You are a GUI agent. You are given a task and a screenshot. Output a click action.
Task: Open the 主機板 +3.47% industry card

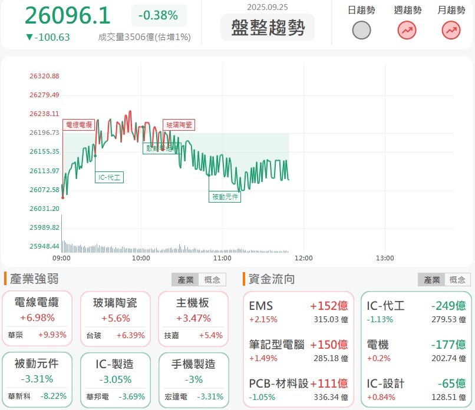[x=193, y=319]
